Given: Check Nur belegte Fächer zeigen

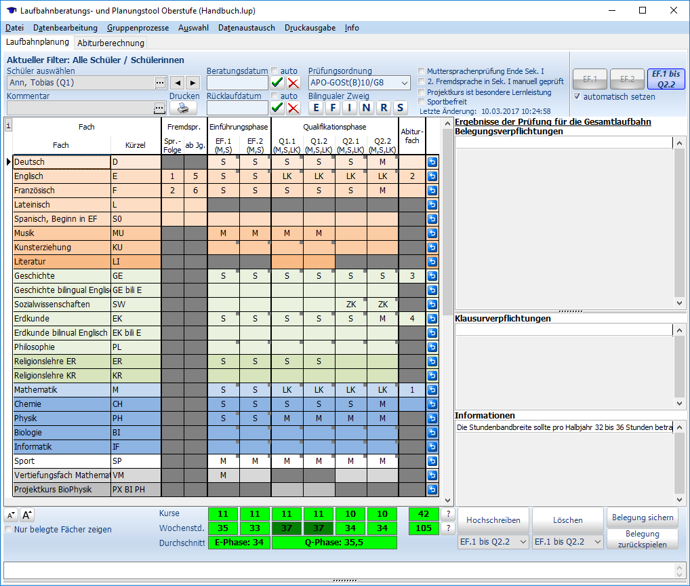Looking at the screenshot, I should [8, 529].
